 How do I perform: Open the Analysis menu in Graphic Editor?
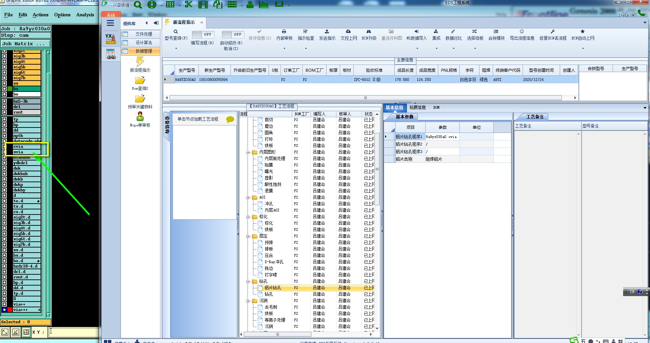click(85, 15)
